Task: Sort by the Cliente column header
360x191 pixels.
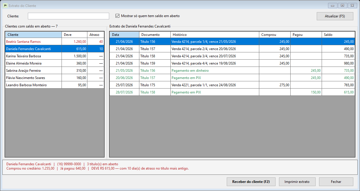Action: pos(33,35)
